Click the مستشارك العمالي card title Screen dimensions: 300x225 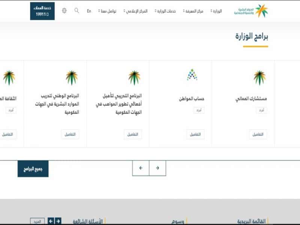pos(251,99)
